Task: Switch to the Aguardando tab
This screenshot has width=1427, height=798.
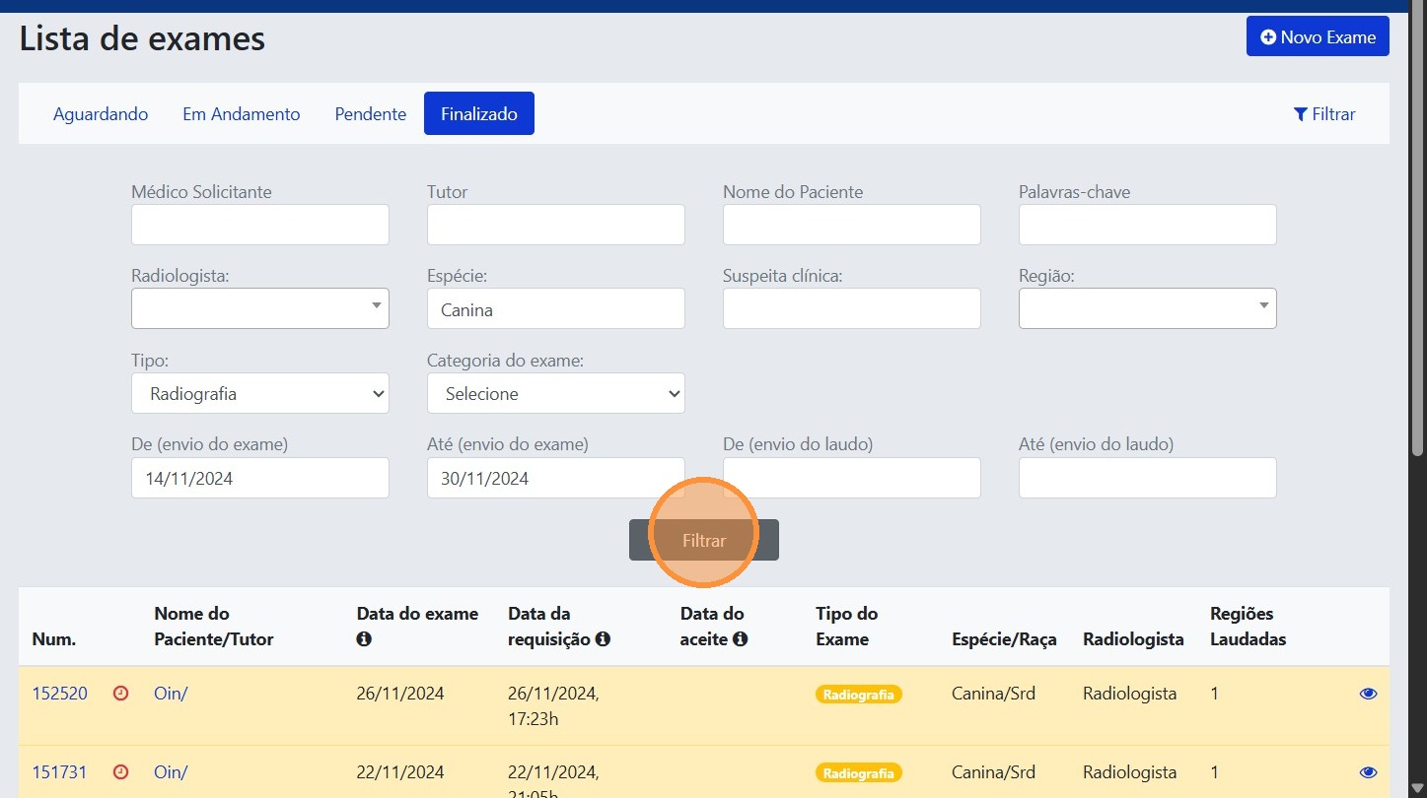Action: pos(101,114)
